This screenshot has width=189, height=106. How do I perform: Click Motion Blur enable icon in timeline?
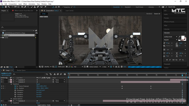61,74
